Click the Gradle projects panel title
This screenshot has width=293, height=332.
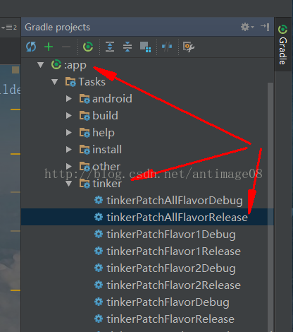58,27
